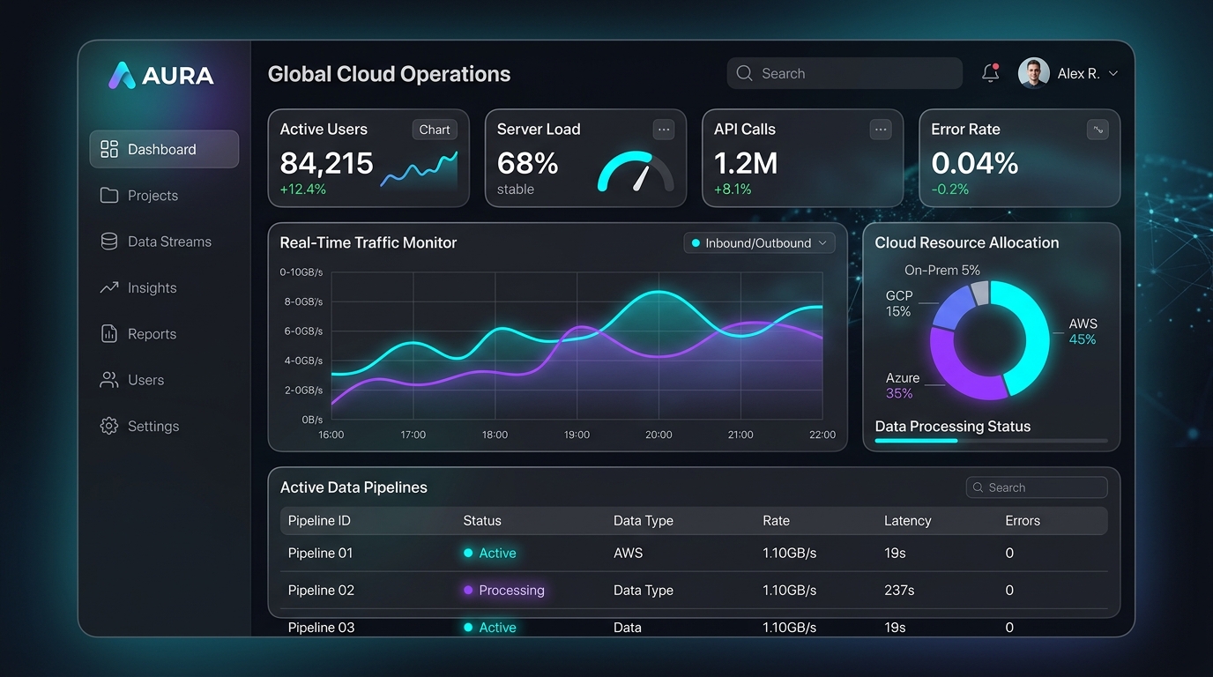Click the Errors column header

(1023, 521)
